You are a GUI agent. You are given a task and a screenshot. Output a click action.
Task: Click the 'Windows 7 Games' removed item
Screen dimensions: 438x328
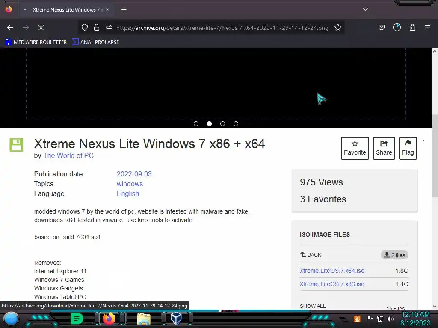click(59, 280)
